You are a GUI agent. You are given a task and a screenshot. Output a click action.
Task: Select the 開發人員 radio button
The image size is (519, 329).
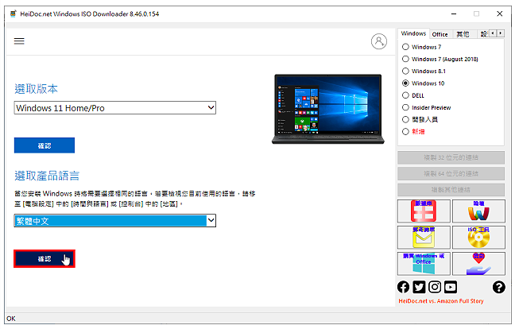(405, 119)
